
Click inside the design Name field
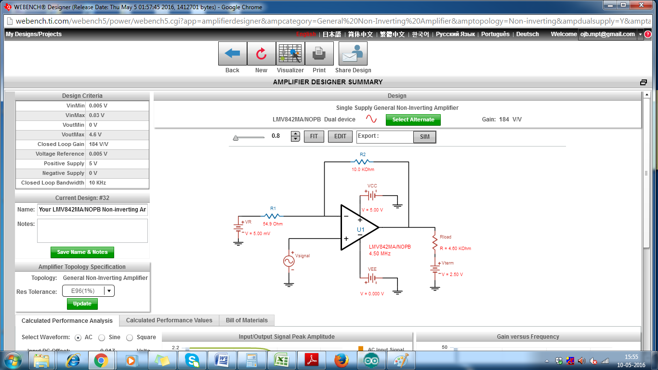pyautogui.click(x=93, y=210)
